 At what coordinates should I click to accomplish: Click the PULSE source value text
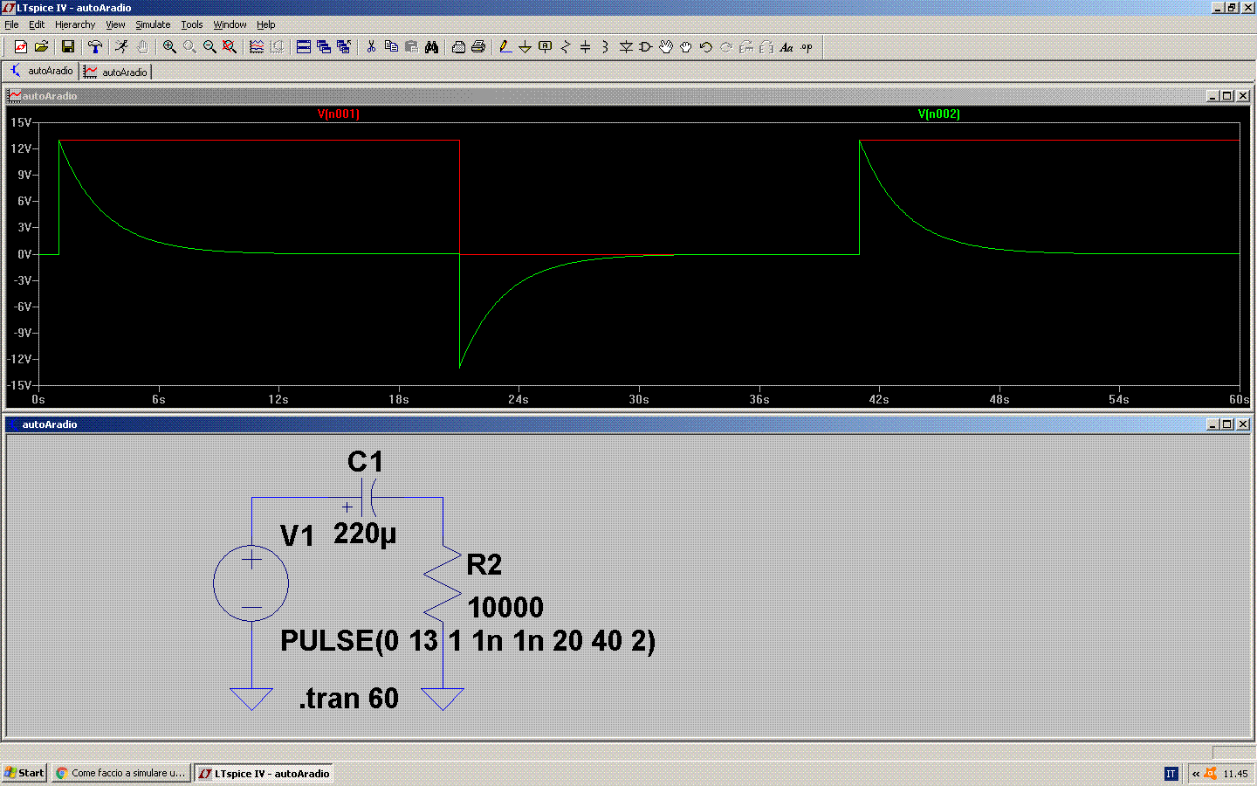(x=467, y=641)
